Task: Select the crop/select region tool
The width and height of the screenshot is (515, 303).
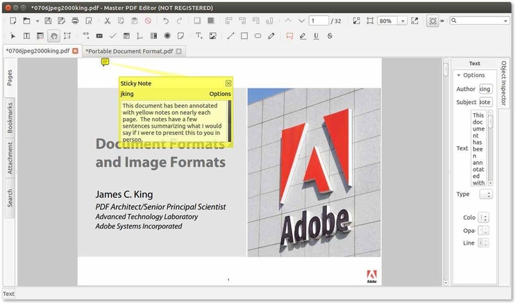Action: 67,36
